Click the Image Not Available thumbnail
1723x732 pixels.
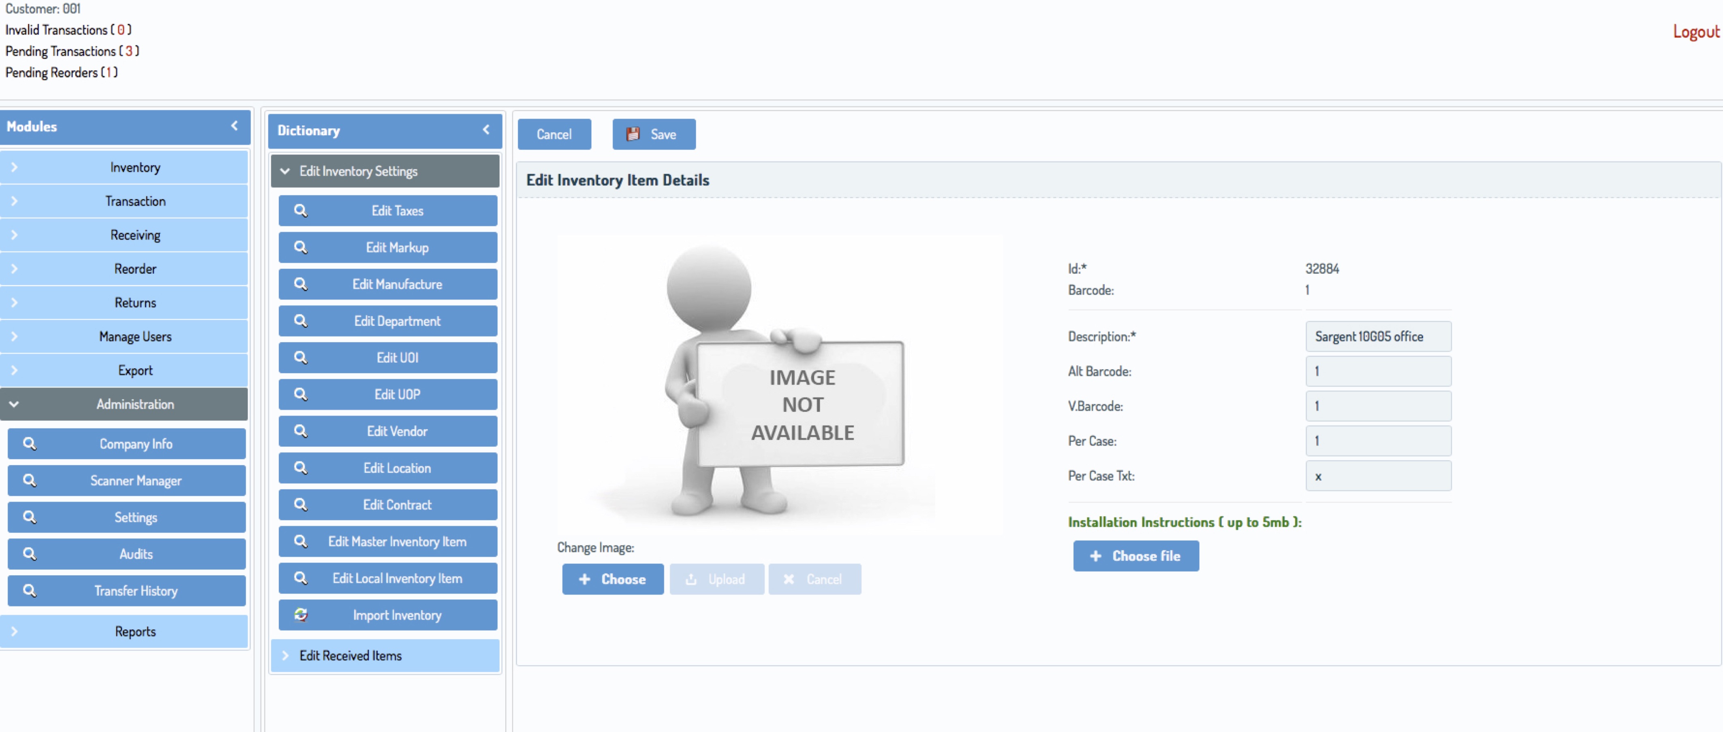coord(780,384)
